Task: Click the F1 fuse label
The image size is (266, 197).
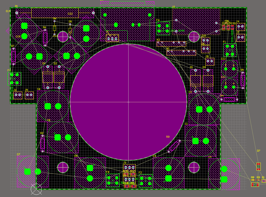Action: (x=224, y=42)
